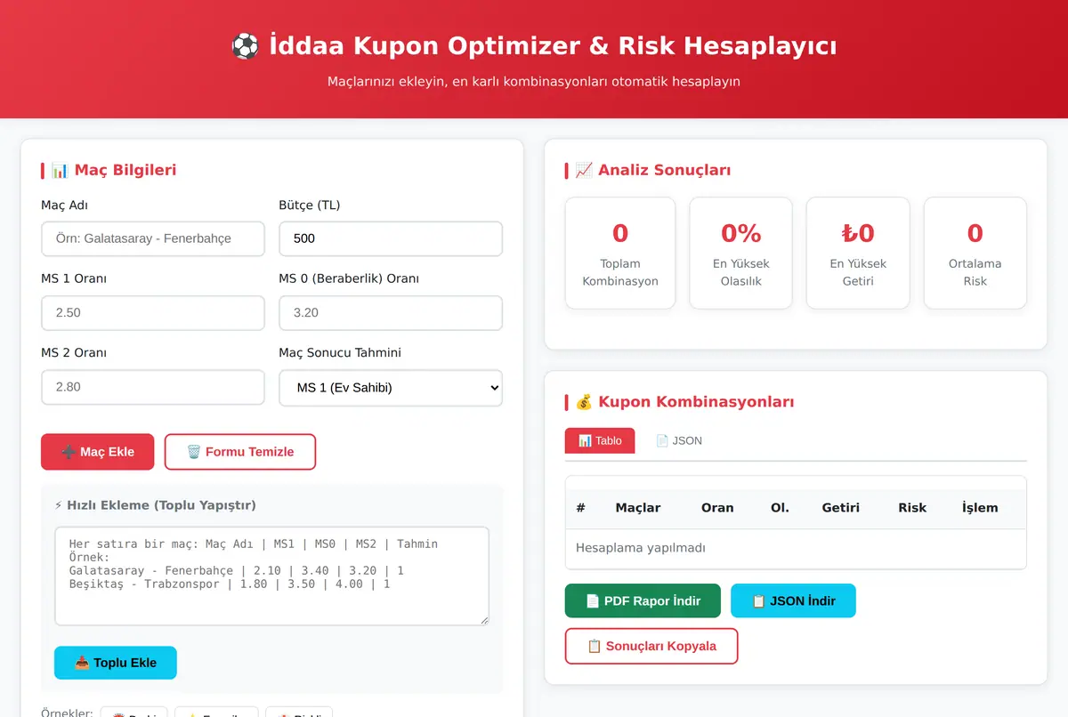Viewport: 1068px width, 717px height.
Task: Click the Ortalama Risk stat card
Action: [975, 254]
